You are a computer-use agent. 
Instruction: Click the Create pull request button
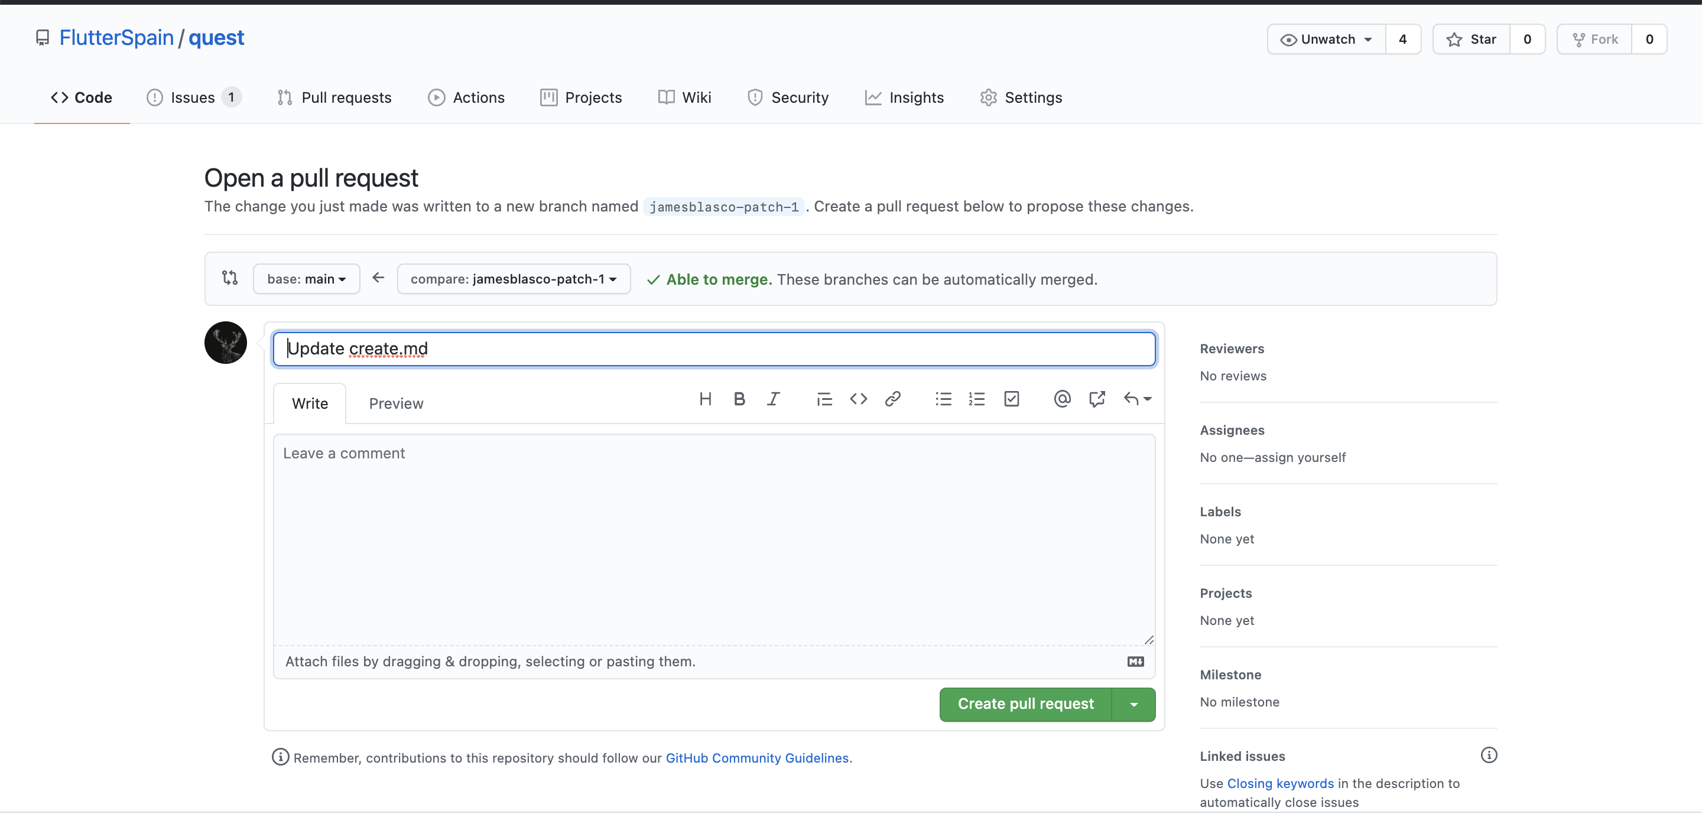pyautogui.click(x=1025, y=704)
